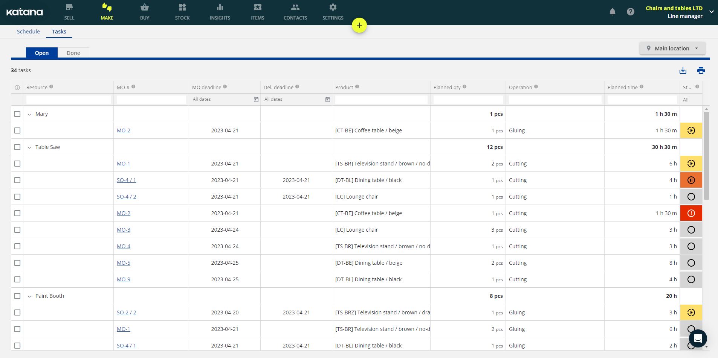
Task: Click the Resource filter input field
Action: [69, 100]
